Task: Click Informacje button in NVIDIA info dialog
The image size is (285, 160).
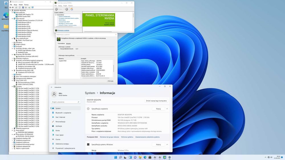Action: point(110,81)
